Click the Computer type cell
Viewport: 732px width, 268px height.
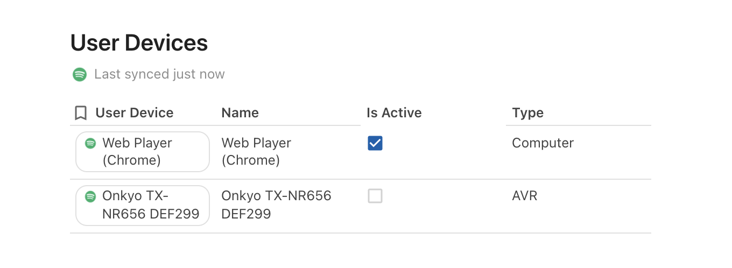(x=543, y=143)
